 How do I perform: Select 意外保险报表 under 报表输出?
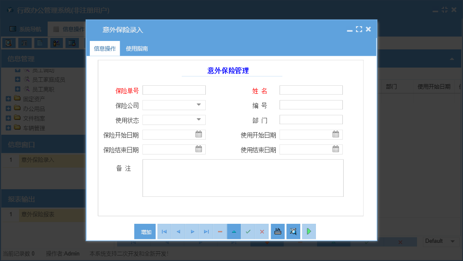click(x=37, y=215)
